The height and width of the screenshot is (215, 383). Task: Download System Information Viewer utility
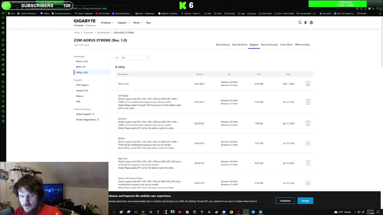308,183
